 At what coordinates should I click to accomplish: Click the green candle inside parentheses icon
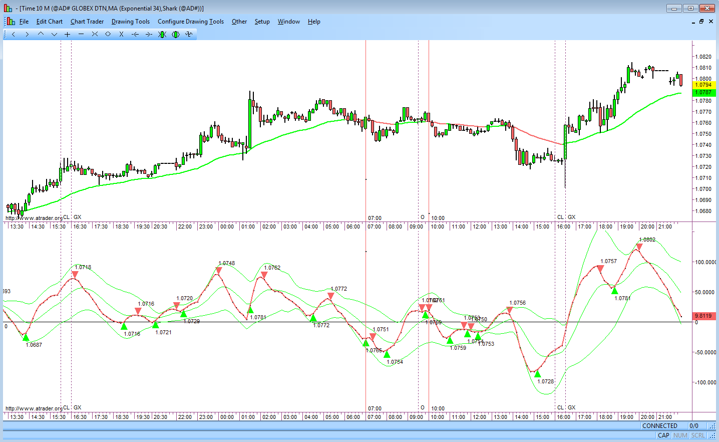[176, 34]
